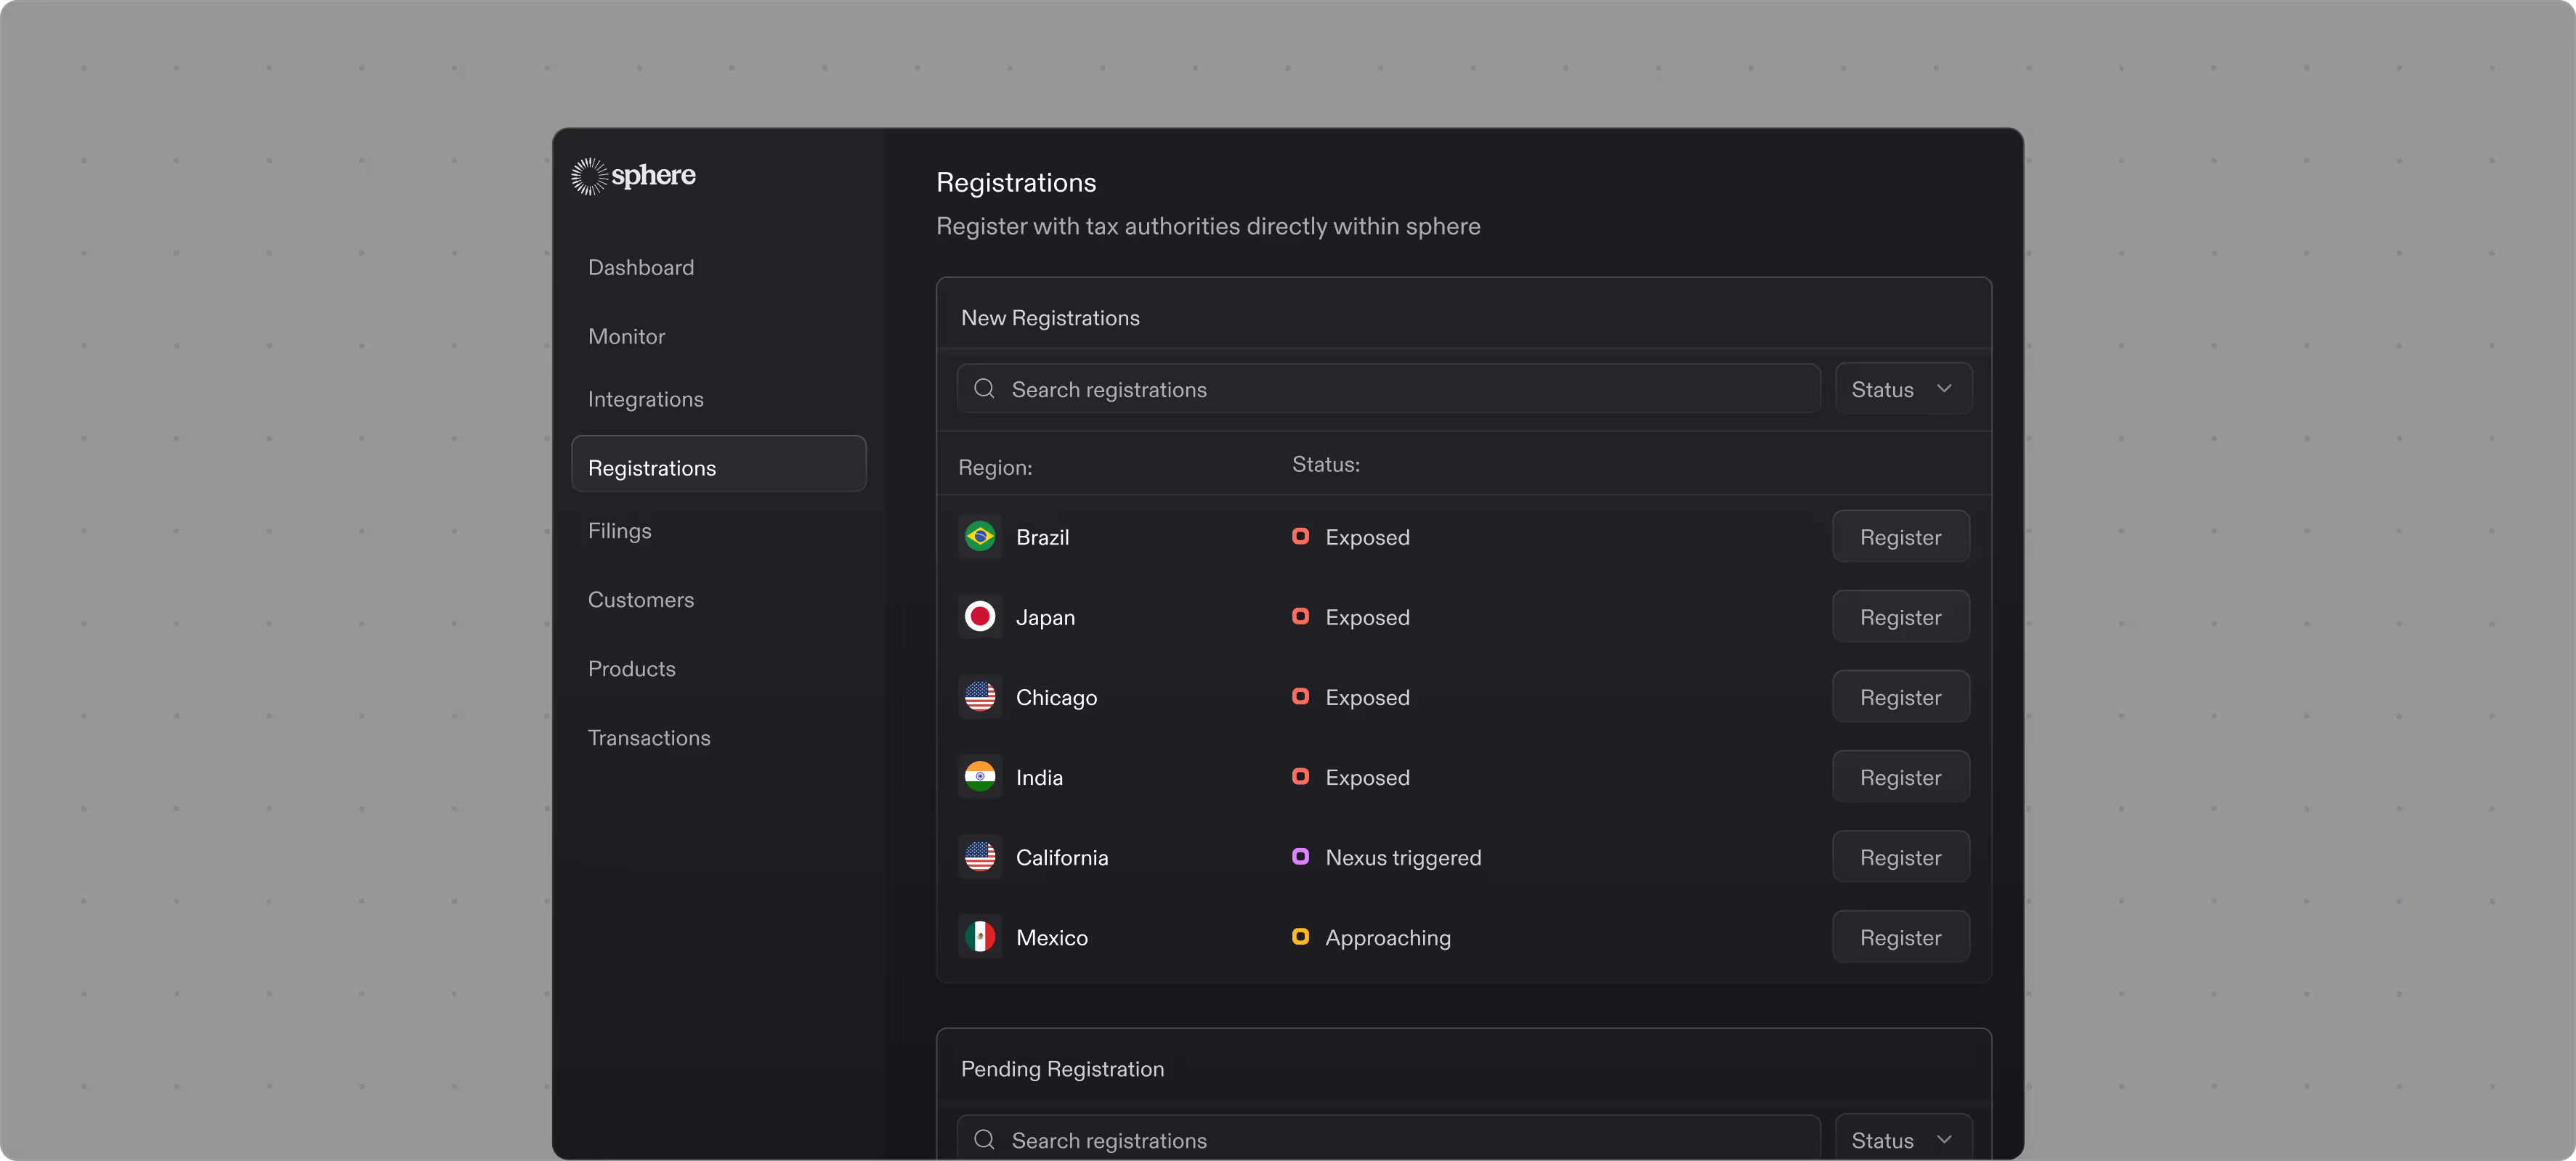This screenshot has width=2576, height=1161.
Task: Click the yellow Approaching status indicator
Action: (1300, 936)
